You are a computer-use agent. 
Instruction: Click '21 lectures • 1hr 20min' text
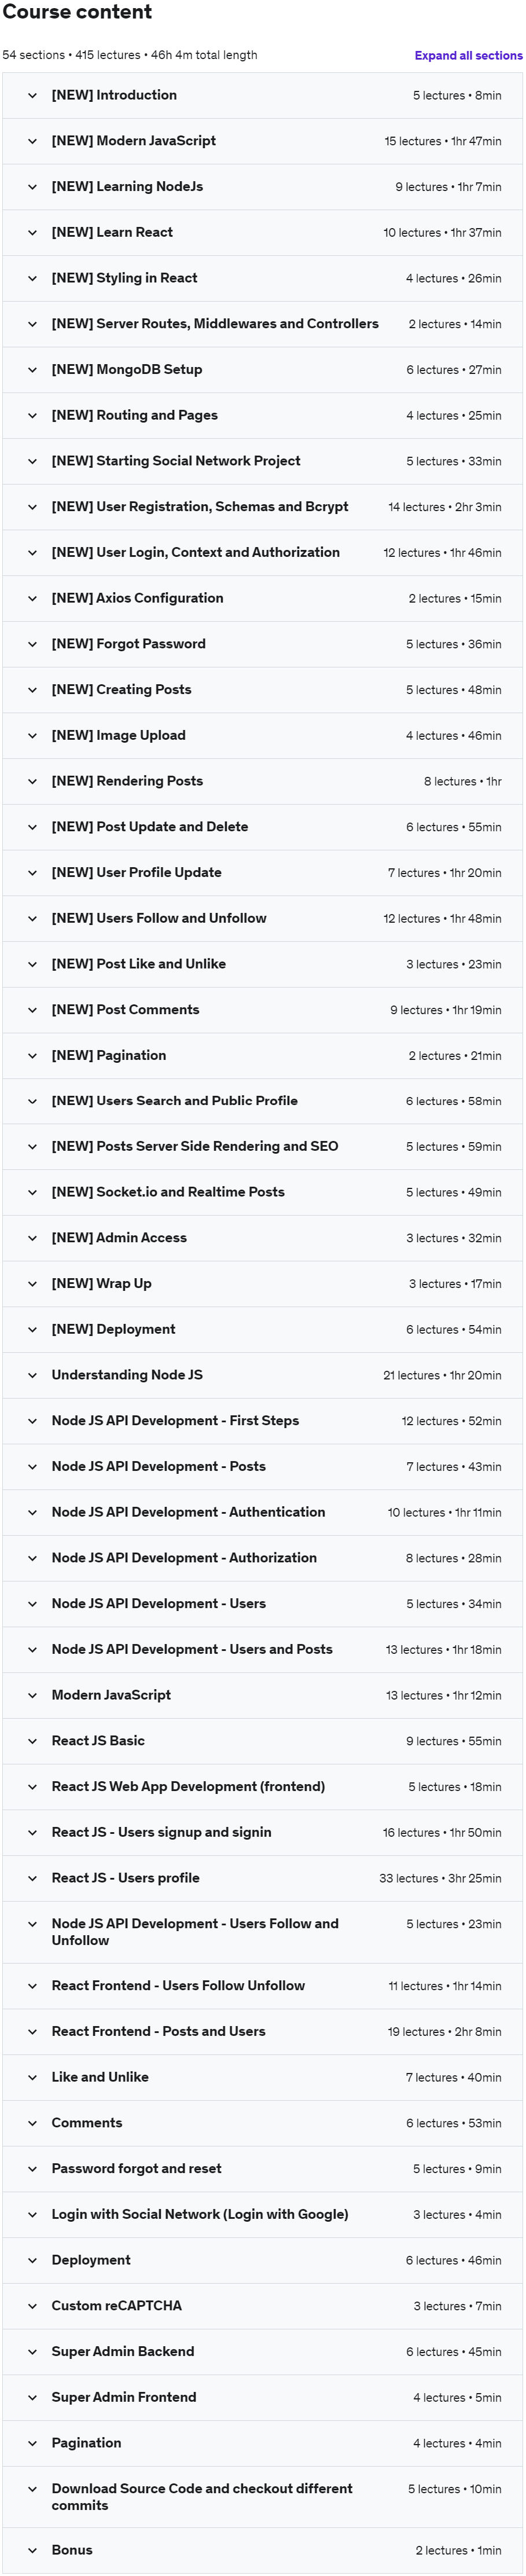(442, 1376)
